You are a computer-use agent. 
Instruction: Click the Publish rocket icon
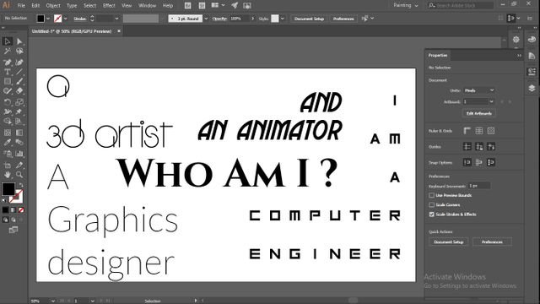point(235,5)
